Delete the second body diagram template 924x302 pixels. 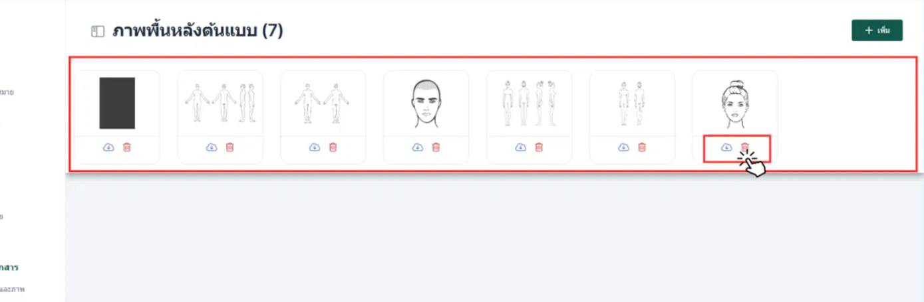pyautogui.click(x=230, y=147)
